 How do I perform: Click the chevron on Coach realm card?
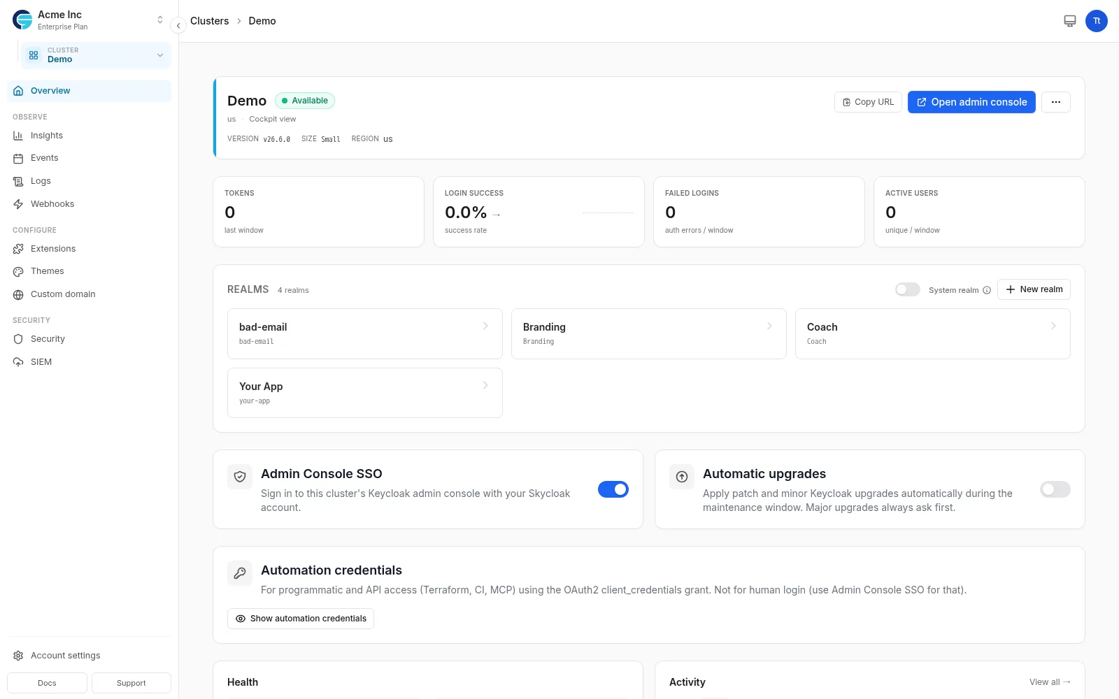(x=1053, y=326)
